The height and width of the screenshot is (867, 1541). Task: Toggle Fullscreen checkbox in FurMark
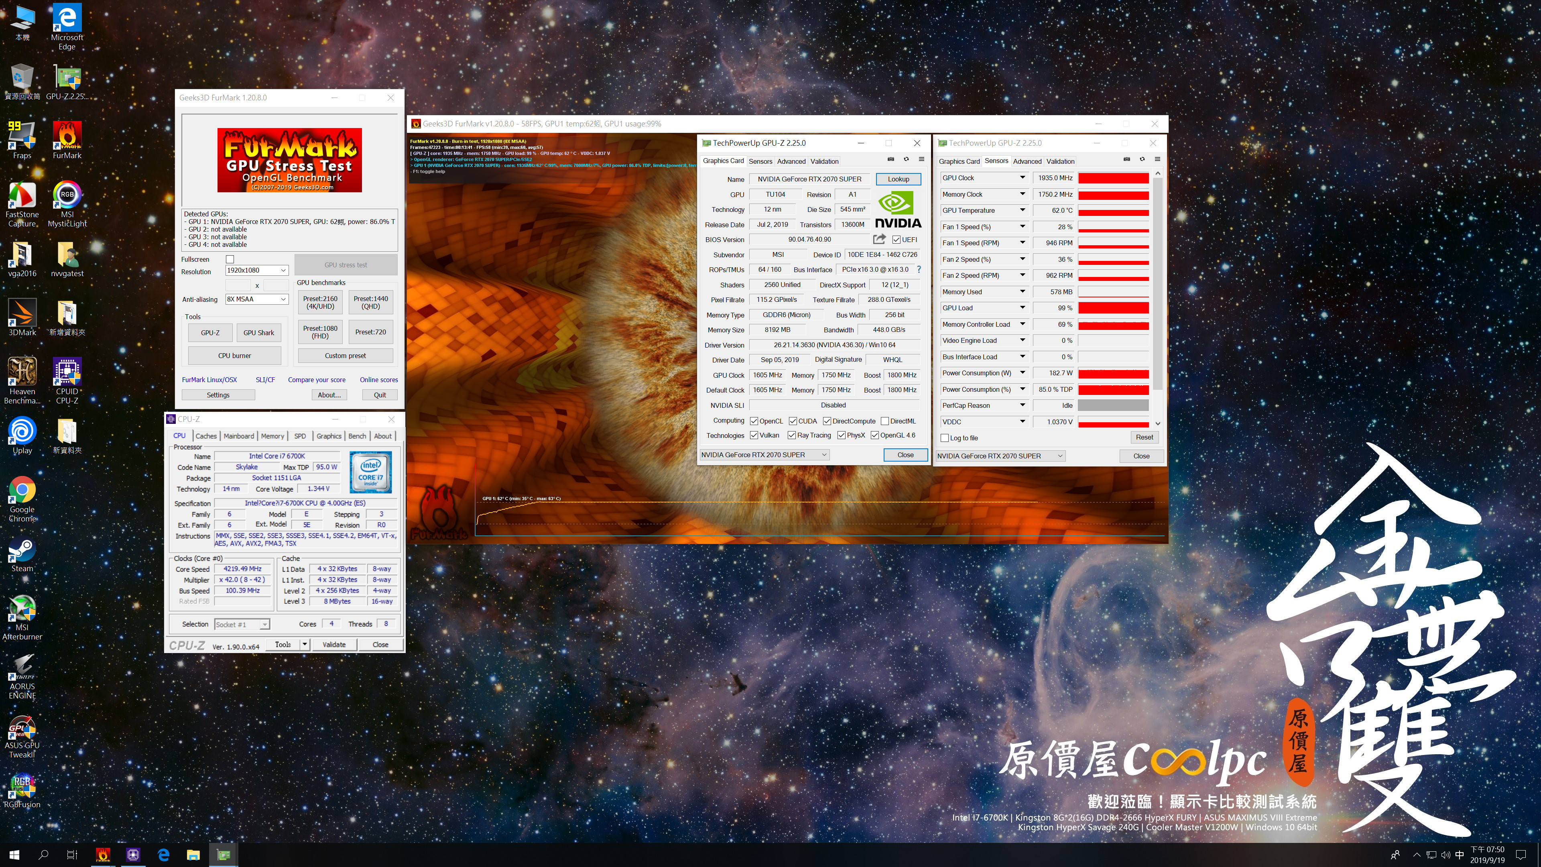(x=230, y=259)
